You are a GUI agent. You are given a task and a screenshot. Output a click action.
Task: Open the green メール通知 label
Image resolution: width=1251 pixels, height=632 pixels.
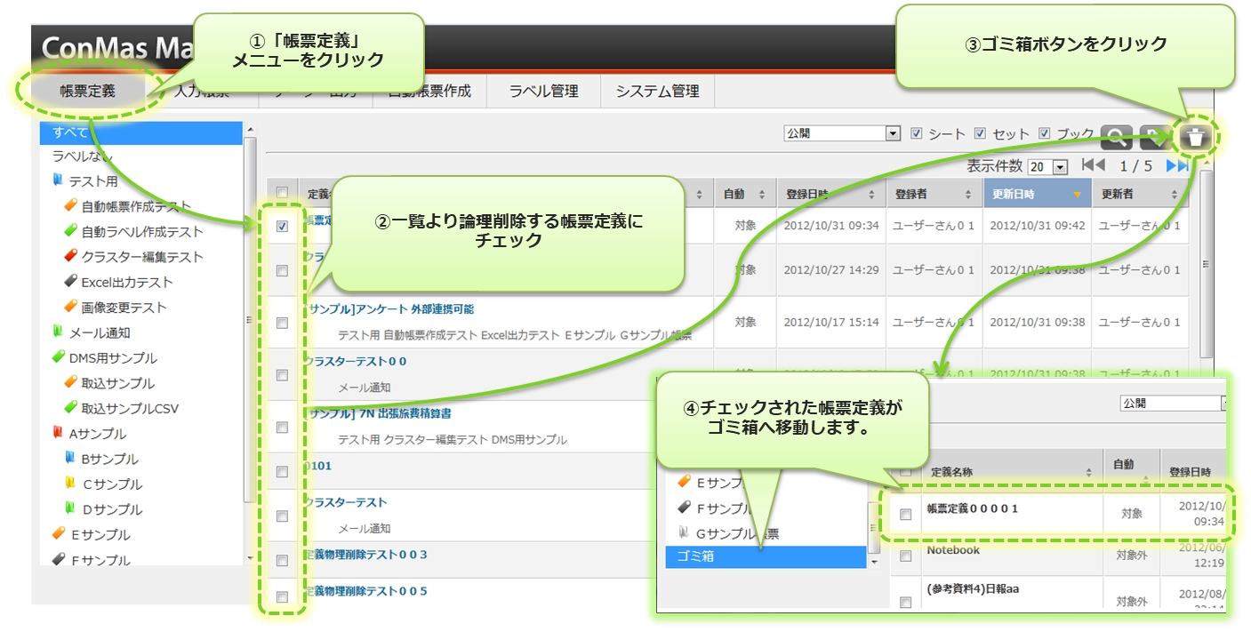(x=99, y=332)
